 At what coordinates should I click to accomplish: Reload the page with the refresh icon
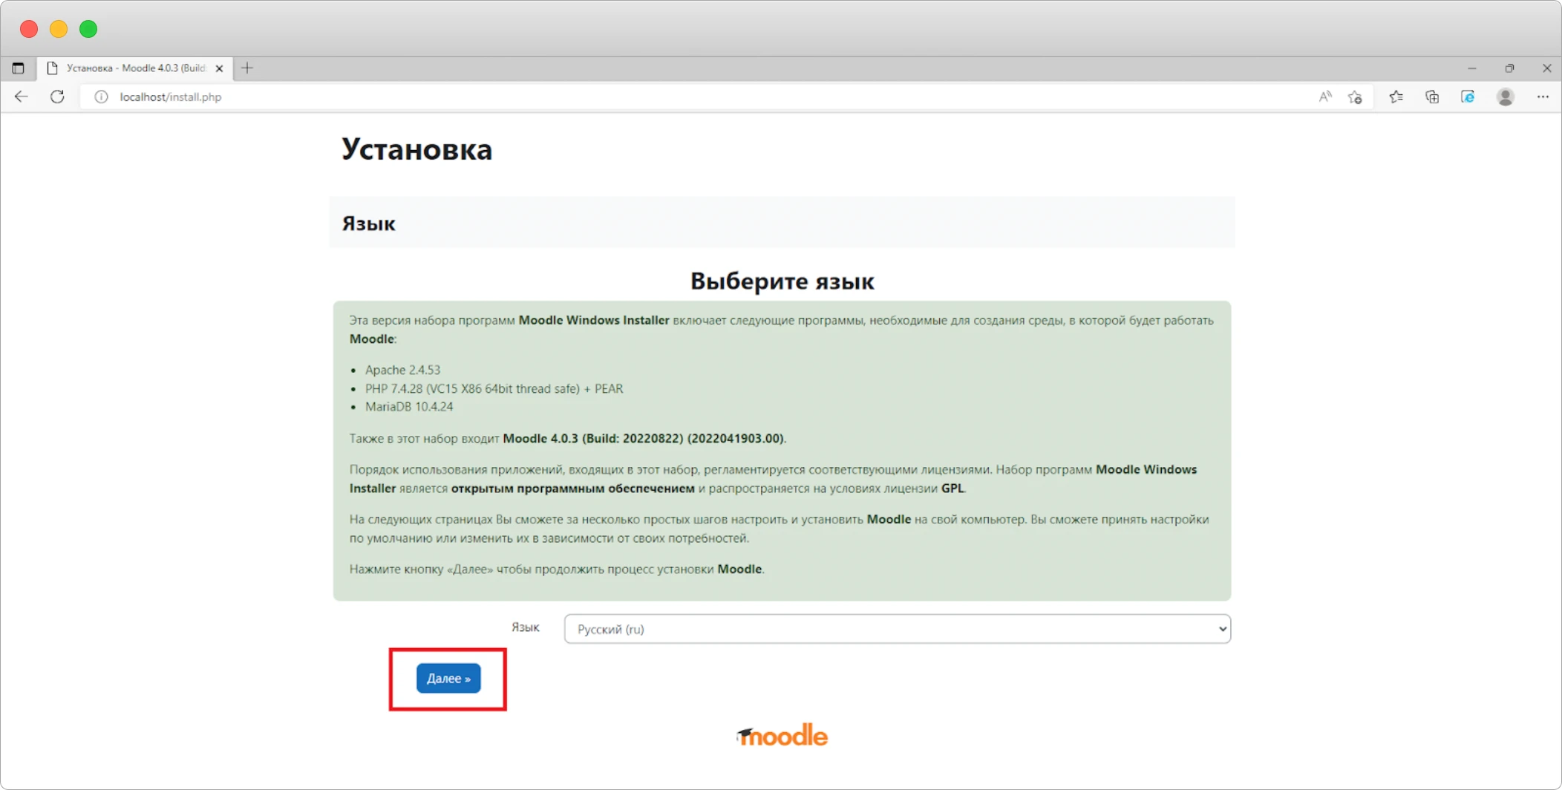point(57,97)
